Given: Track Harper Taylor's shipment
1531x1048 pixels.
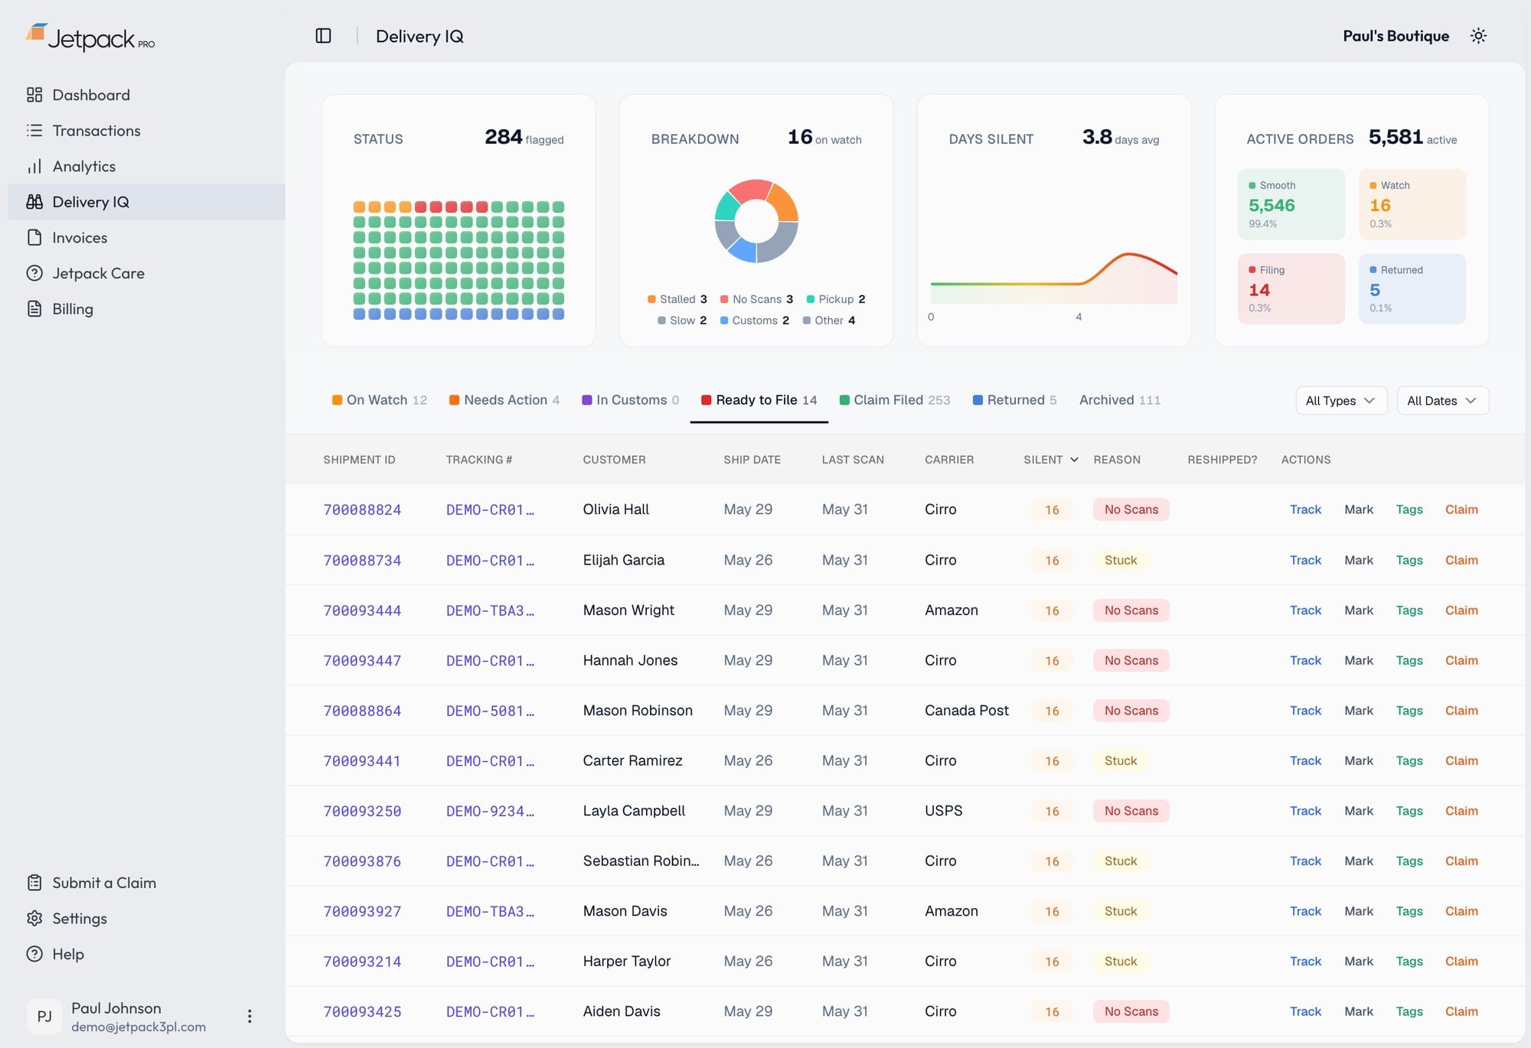Looking at the screenshot, I should click(1305, 962).
